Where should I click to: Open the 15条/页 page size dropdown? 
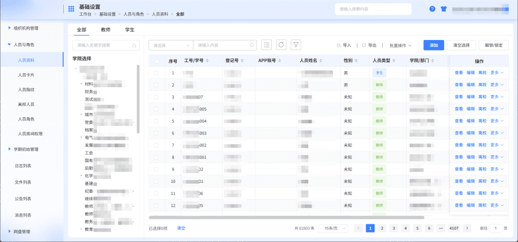[333, 228]
